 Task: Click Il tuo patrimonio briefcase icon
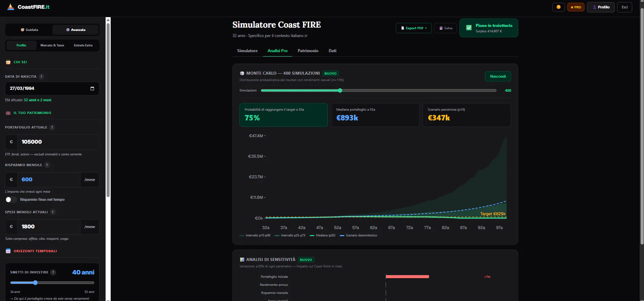click(x=8, y=113)
